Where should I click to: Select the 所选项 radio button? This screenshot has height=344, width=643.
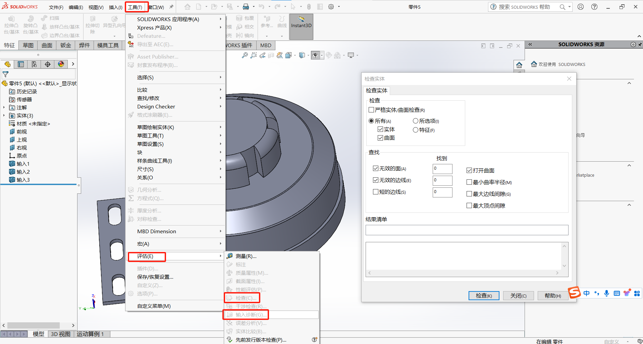tap(416, 121)
